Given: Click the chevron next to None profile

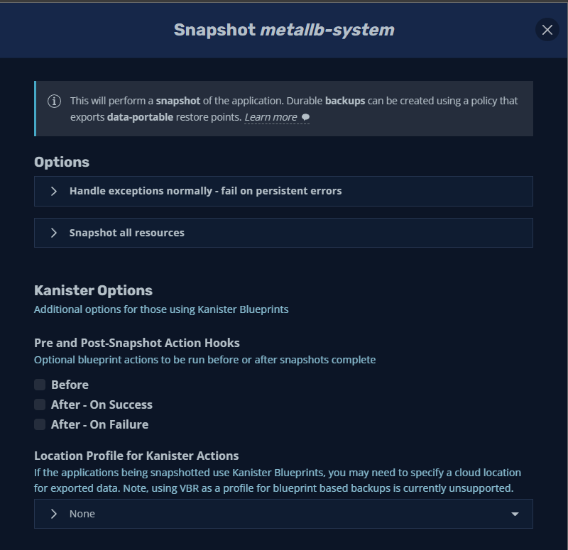Looking at the screenshot, I should point(54,514).
